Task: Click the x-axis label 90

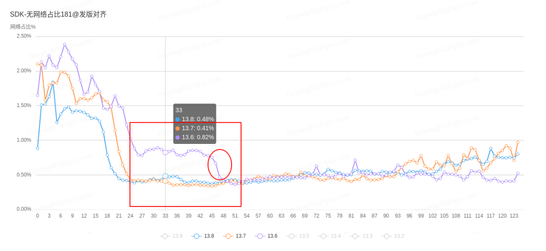Action: 386,216
